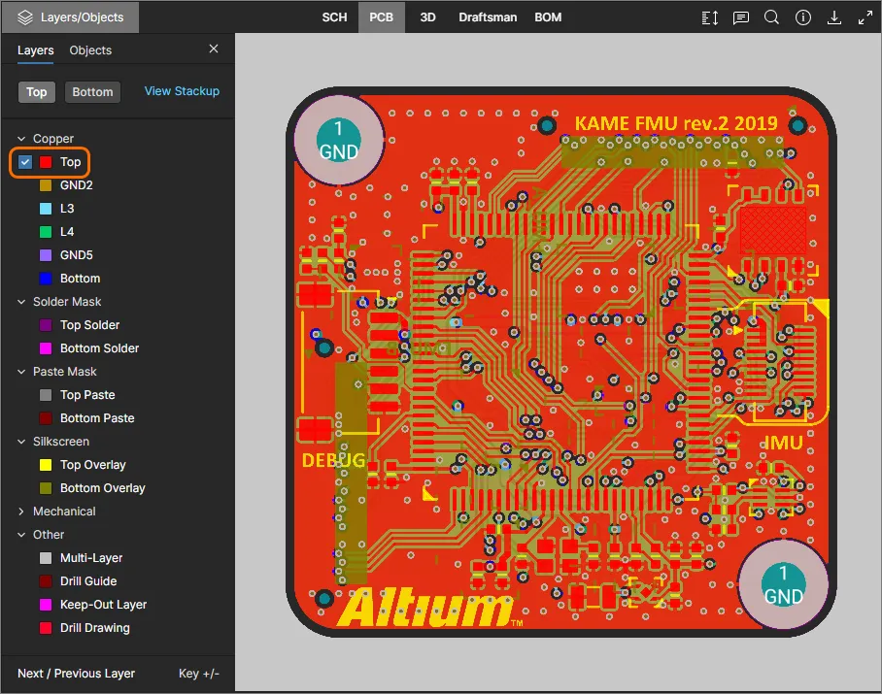Open the View Stackup link
Image resolution: width=882 pixels, height=694 pixels.
pos(182,91)
